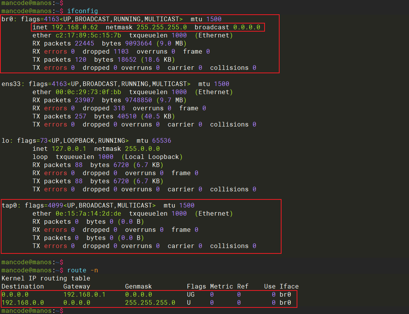Click the Genmask column header

(x=138, y=287)
